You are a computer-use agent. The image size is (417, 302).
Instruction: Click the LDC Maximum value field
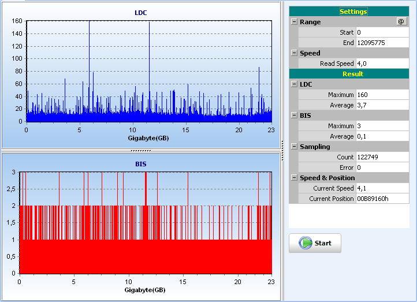tap(382, 95)
